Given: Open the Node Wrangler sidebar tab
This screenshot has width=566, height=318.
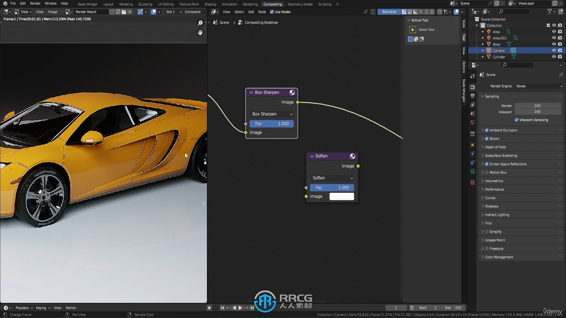Looking at the screenshot, I should pos(464,91).
